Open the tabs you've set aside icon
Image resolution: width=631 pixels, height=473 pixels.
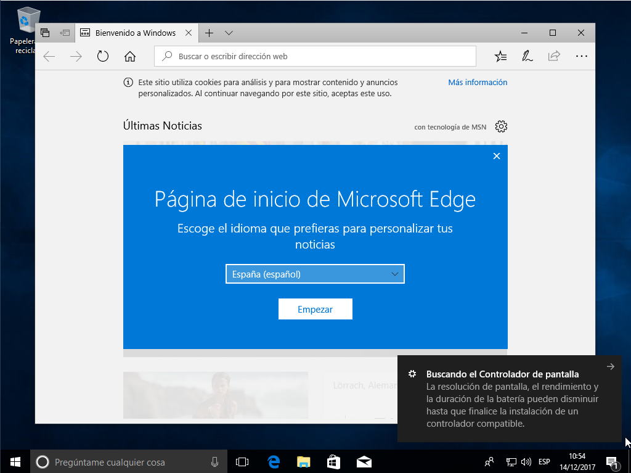click(x=45, y=33)
